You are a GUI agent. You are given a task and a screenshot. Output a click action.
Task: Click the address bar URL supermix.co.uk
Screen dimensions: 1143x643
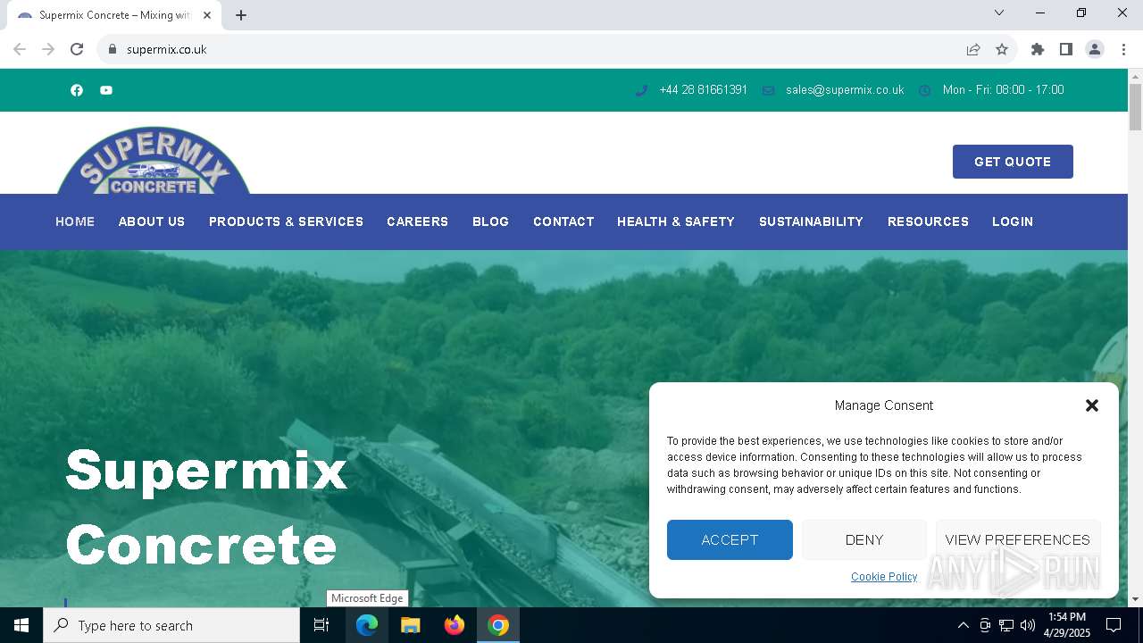coord(167,49)
